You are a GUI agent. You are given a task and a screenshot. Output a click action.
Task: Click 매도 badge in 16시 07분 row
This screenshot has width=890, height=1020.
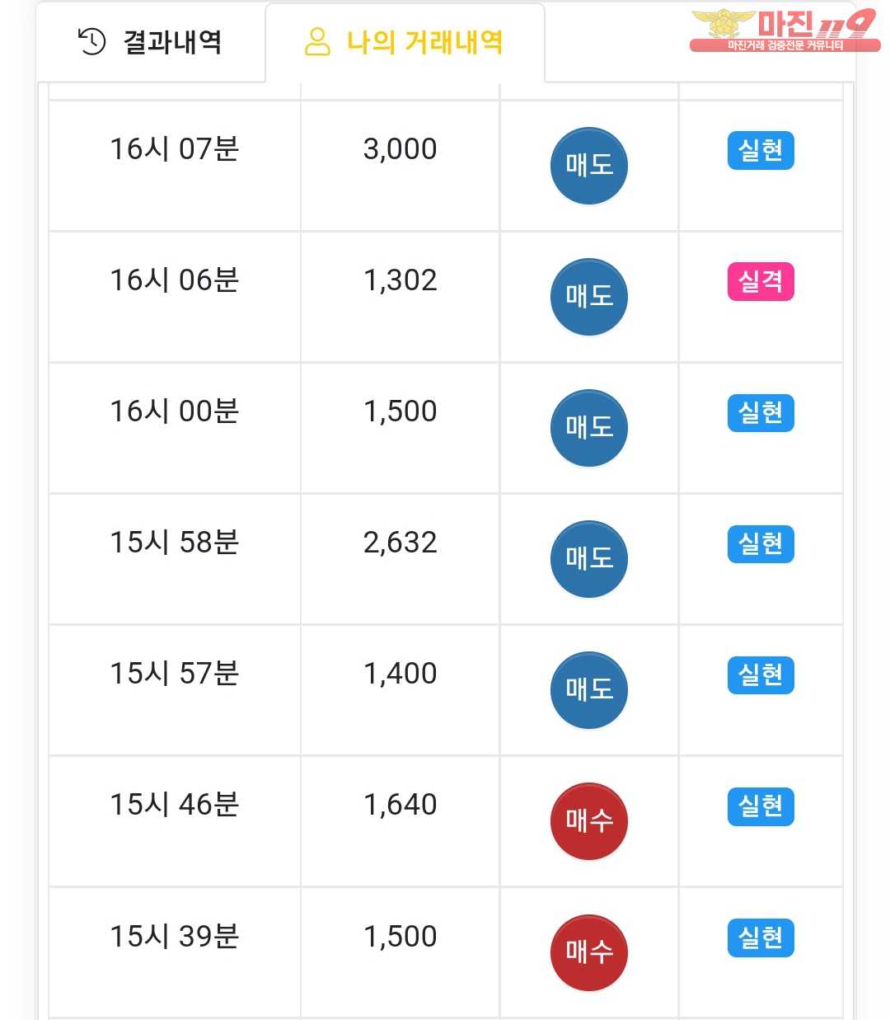coord(588,166)
